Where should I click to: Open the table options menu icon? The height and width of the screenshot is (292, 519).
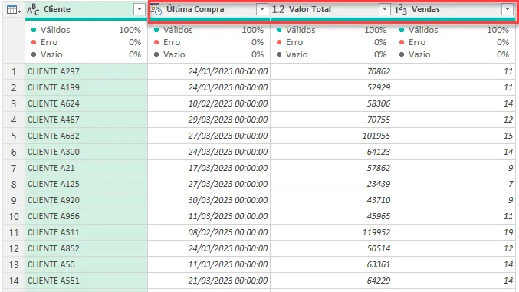pos(14,10)
